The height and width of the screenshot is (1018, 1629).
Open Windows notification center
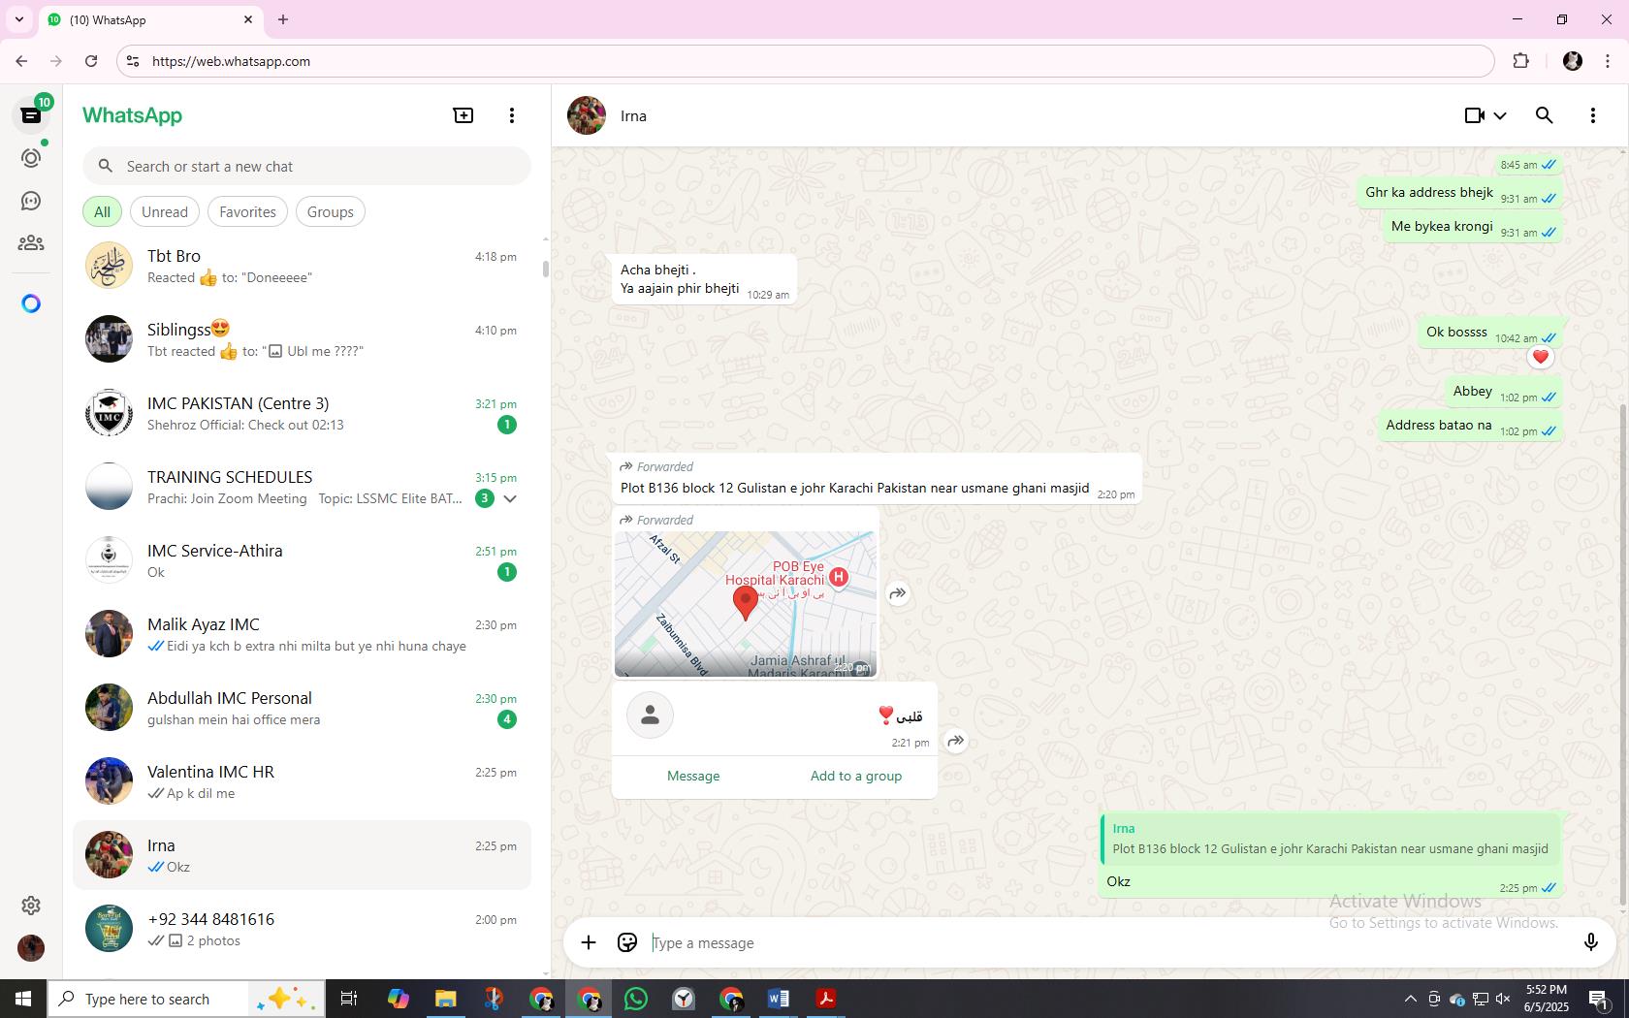pyautogui.click(x=1600, y=999)
